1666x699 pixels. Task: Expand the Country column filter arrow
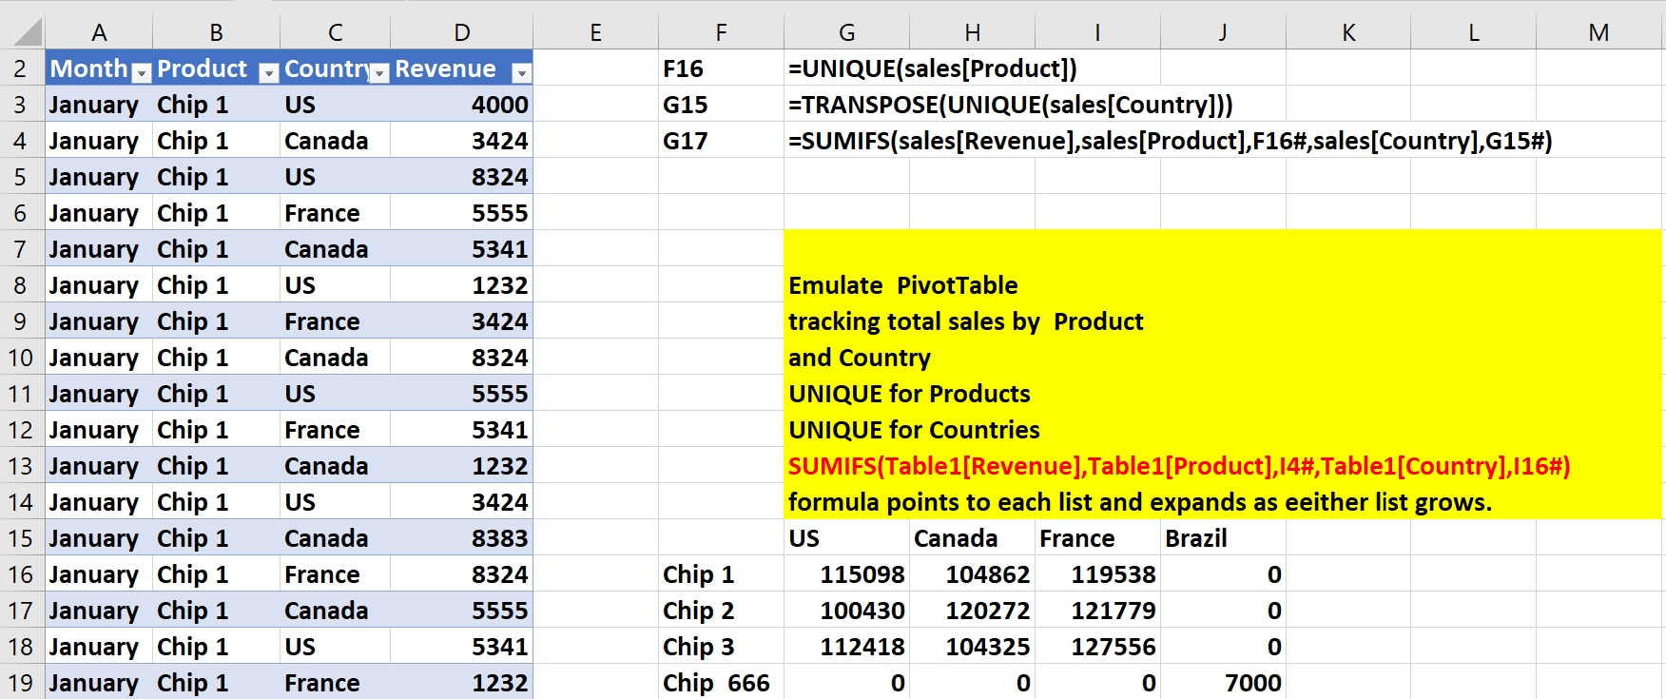[x=379, y=72]
